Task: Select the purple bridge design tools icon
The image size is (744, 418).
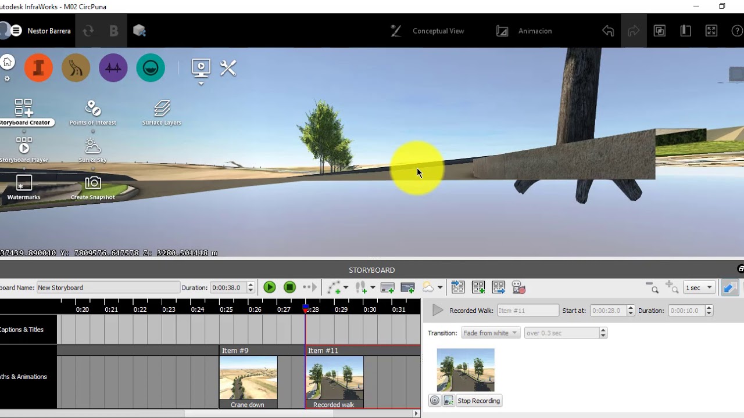Action: [x=113, y=68]
